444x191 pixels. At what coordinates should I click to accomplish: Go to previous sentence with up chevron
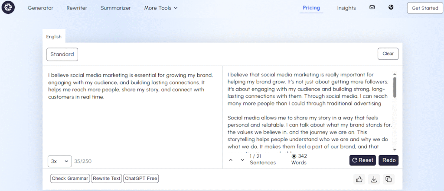(231, 160)
